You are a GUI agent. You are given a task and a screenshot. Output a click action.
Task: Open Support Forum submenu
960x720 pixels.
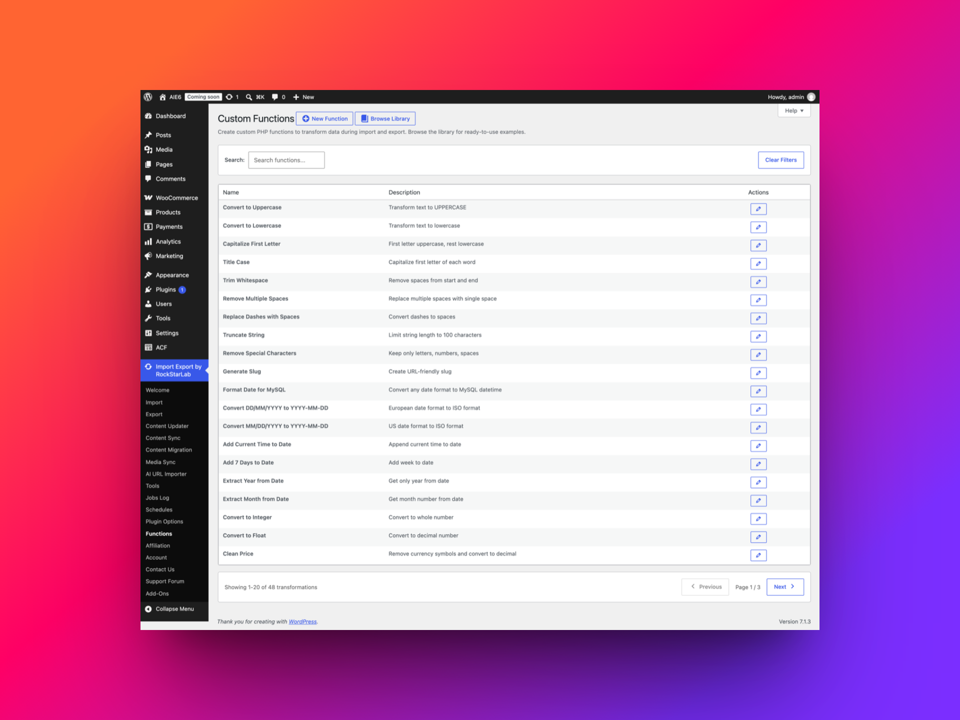pyautogui.click(x=165, y=581)
